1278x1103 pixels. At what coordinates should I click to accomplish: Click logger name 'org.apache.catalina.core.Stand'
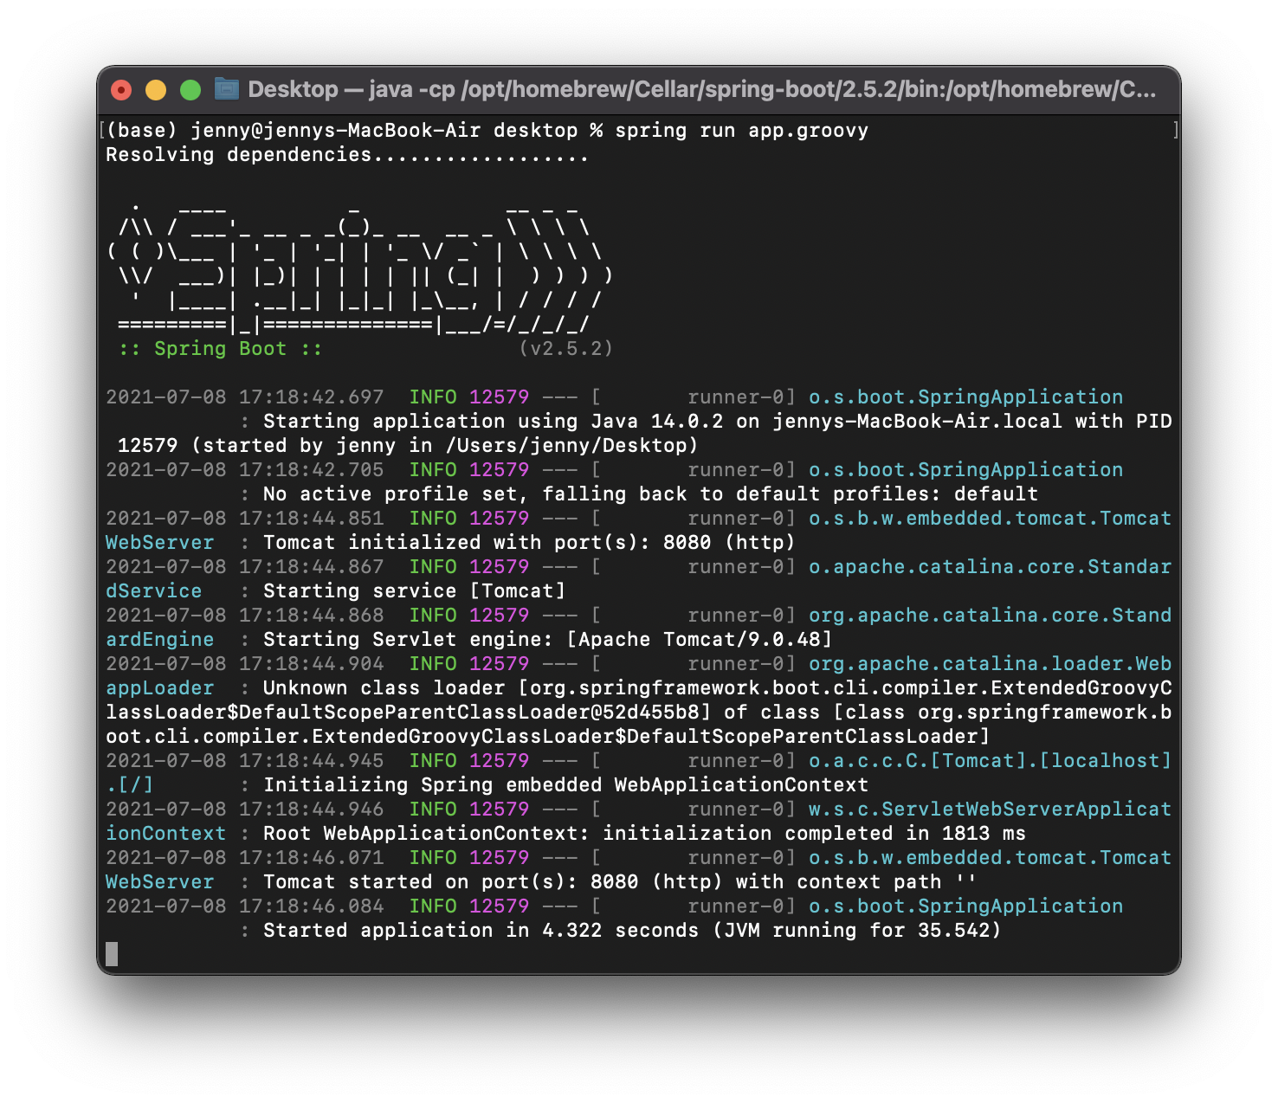[990, 616]
